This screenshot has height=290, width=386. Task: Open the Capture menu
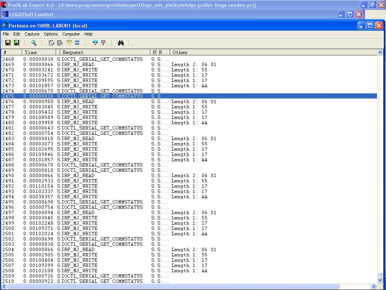[32, 34]
